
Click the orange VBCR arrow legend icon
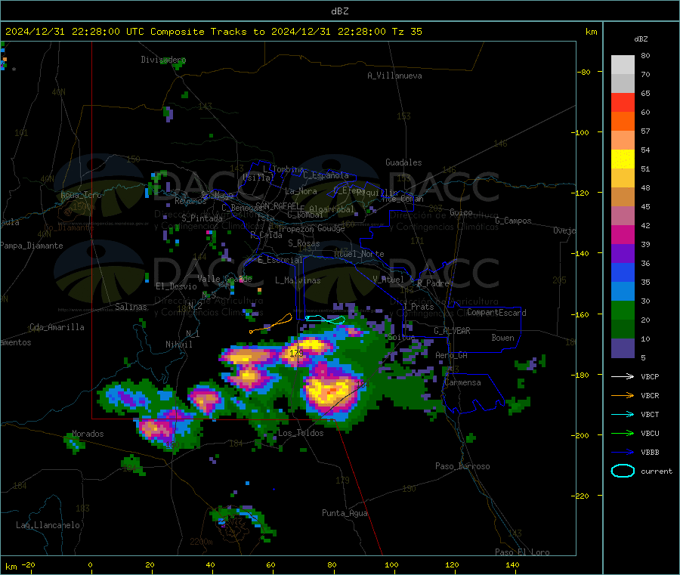click(623, 395)
